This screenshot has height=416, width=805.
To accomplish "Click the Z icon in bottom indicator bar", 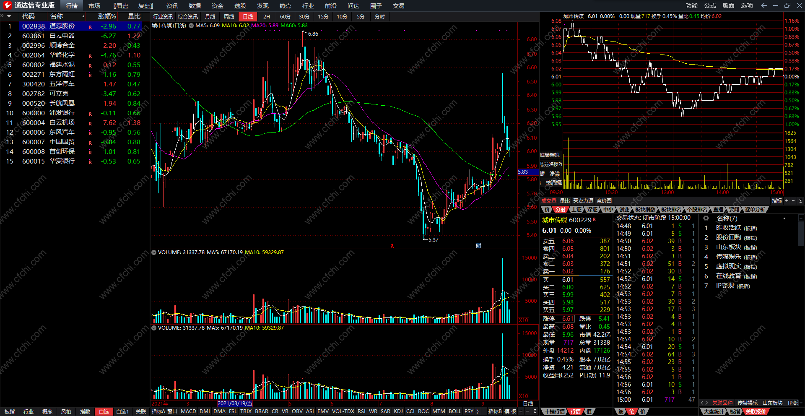I will pyautogui.click(x=535, y=411).
